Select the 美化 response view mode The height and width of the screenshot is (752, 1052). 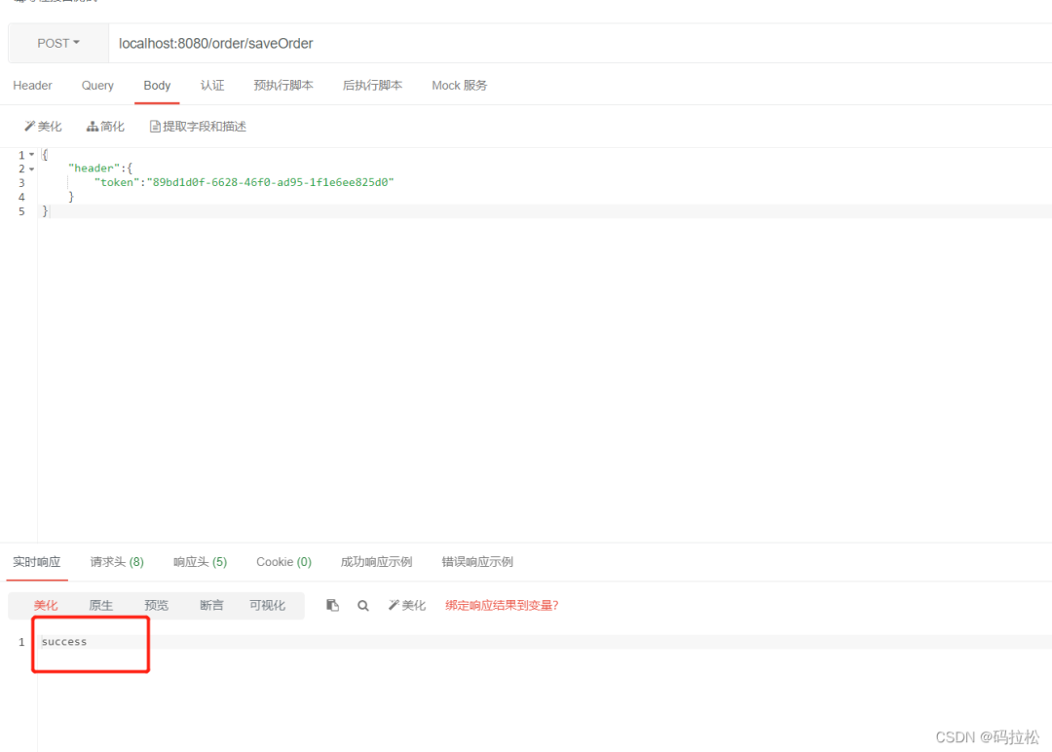46,605
